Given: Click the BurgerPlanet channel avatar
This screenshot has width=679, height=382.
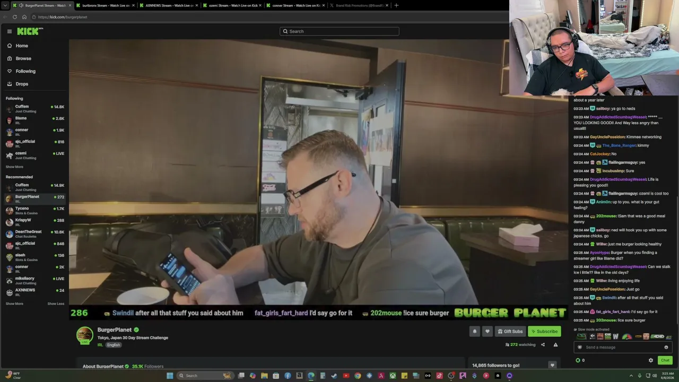Looking at the screenshot, I should coord(85,335).
